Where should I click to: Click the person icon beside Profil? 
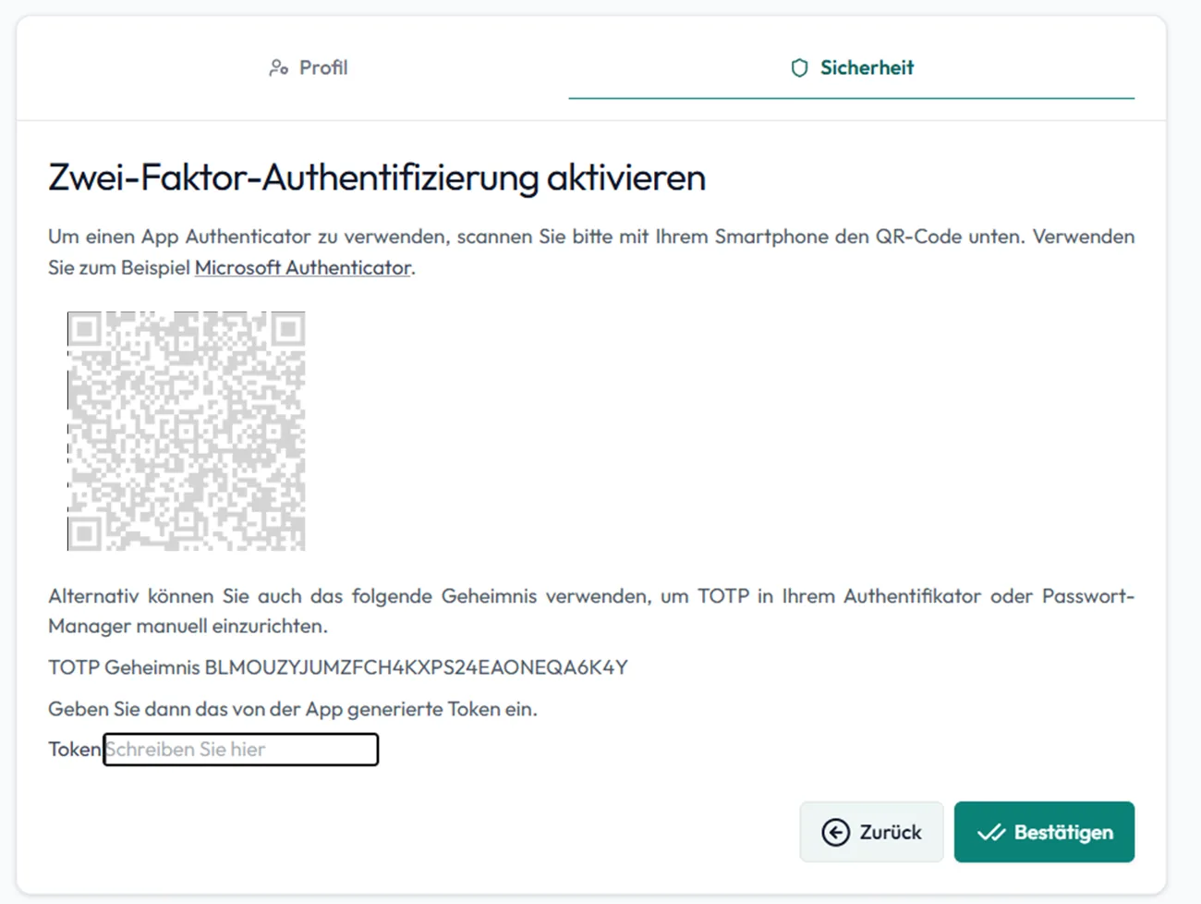pos(276,67)
